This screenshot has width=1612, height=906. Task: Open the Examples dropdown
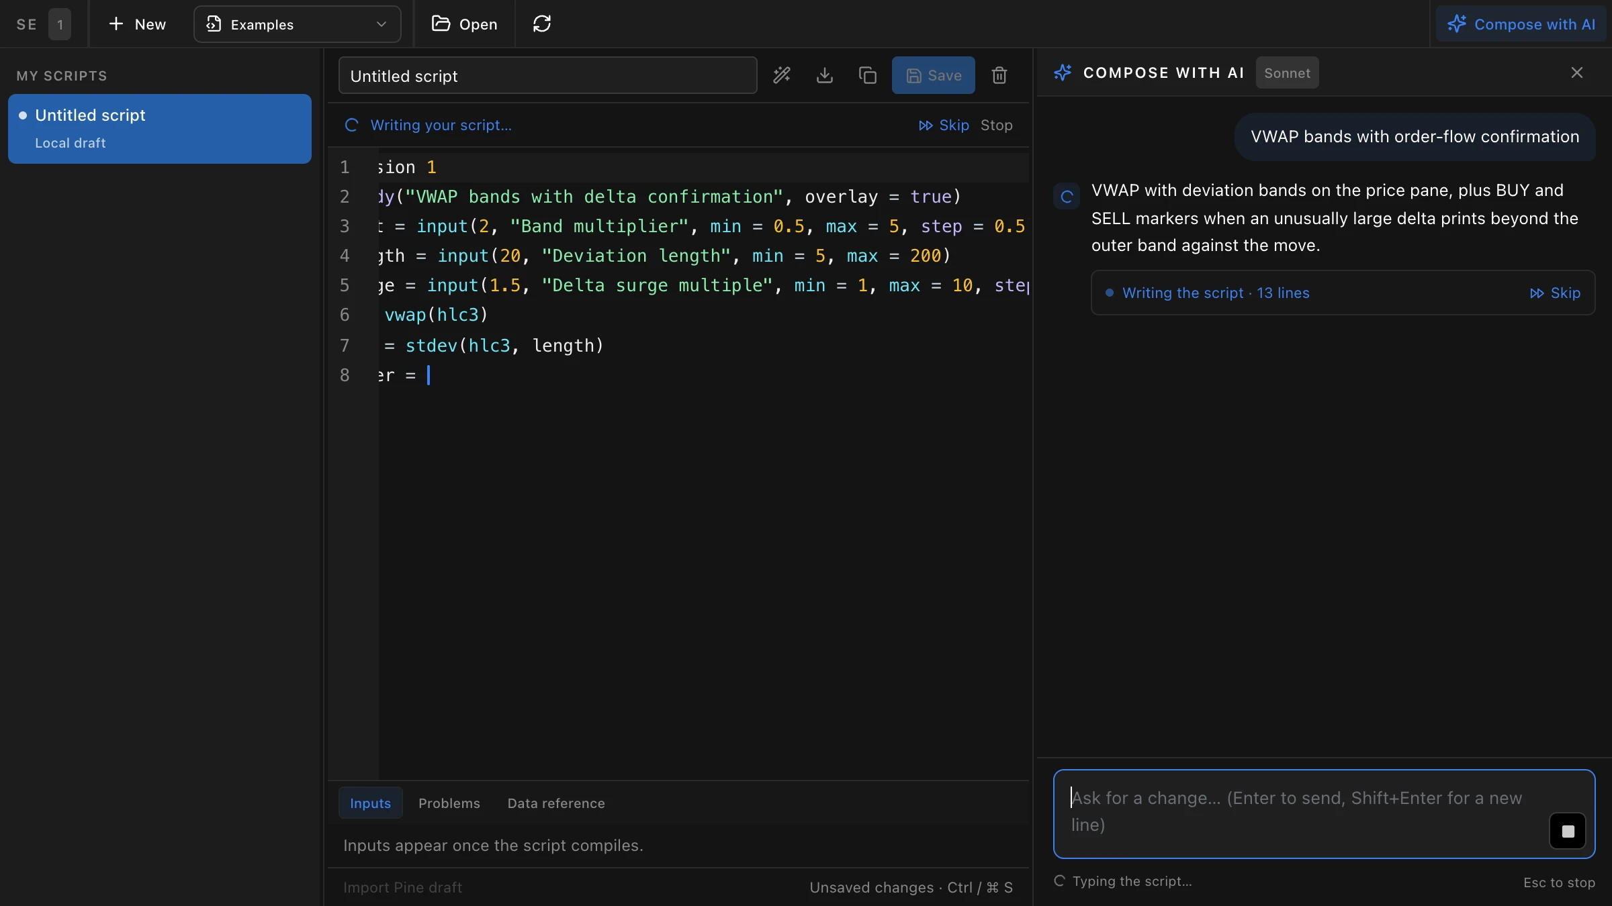[x=297, y=24]
